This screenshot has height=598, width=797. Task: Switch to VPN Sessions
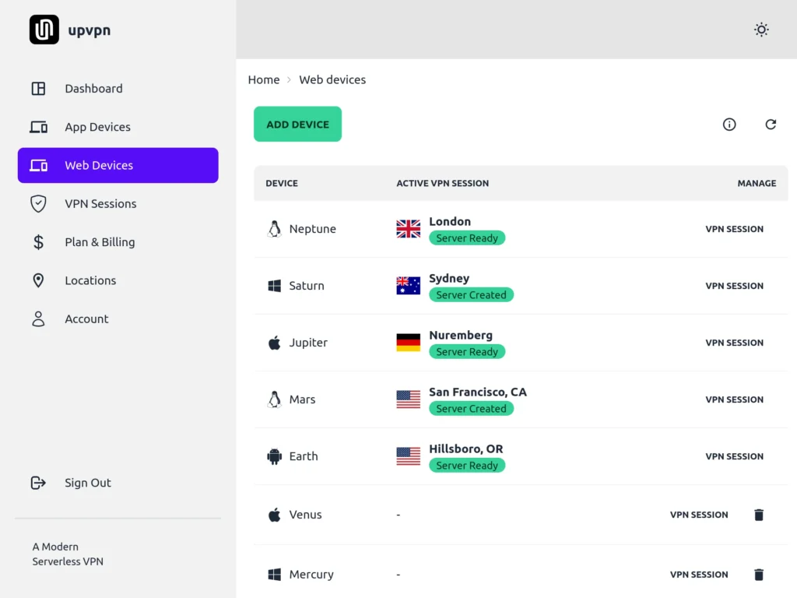pyautogui.click(x=99, y=203)
